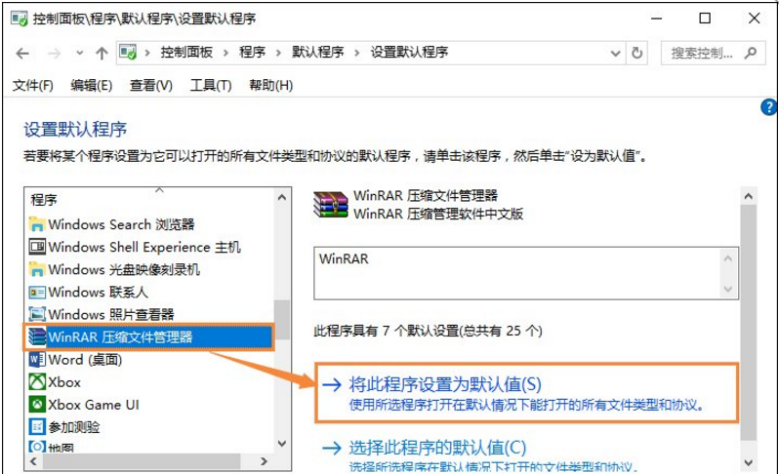The height and width of the screenshot is (474, 779).
Task: Open the 工具(T) menu
Action: click(x=211, y=86)
